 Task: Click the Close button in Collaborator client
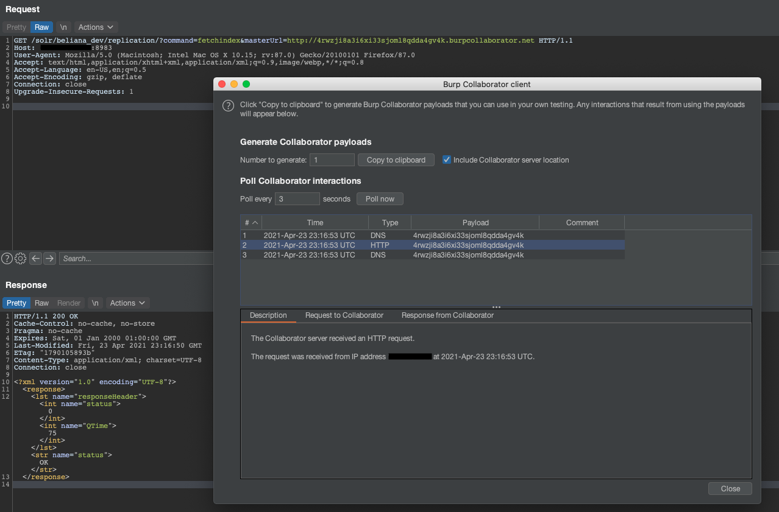point(730,488)
